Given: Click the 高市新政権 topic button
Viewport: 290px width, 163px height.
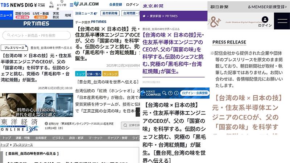Looking at the screenshot, I should point(110,13).
